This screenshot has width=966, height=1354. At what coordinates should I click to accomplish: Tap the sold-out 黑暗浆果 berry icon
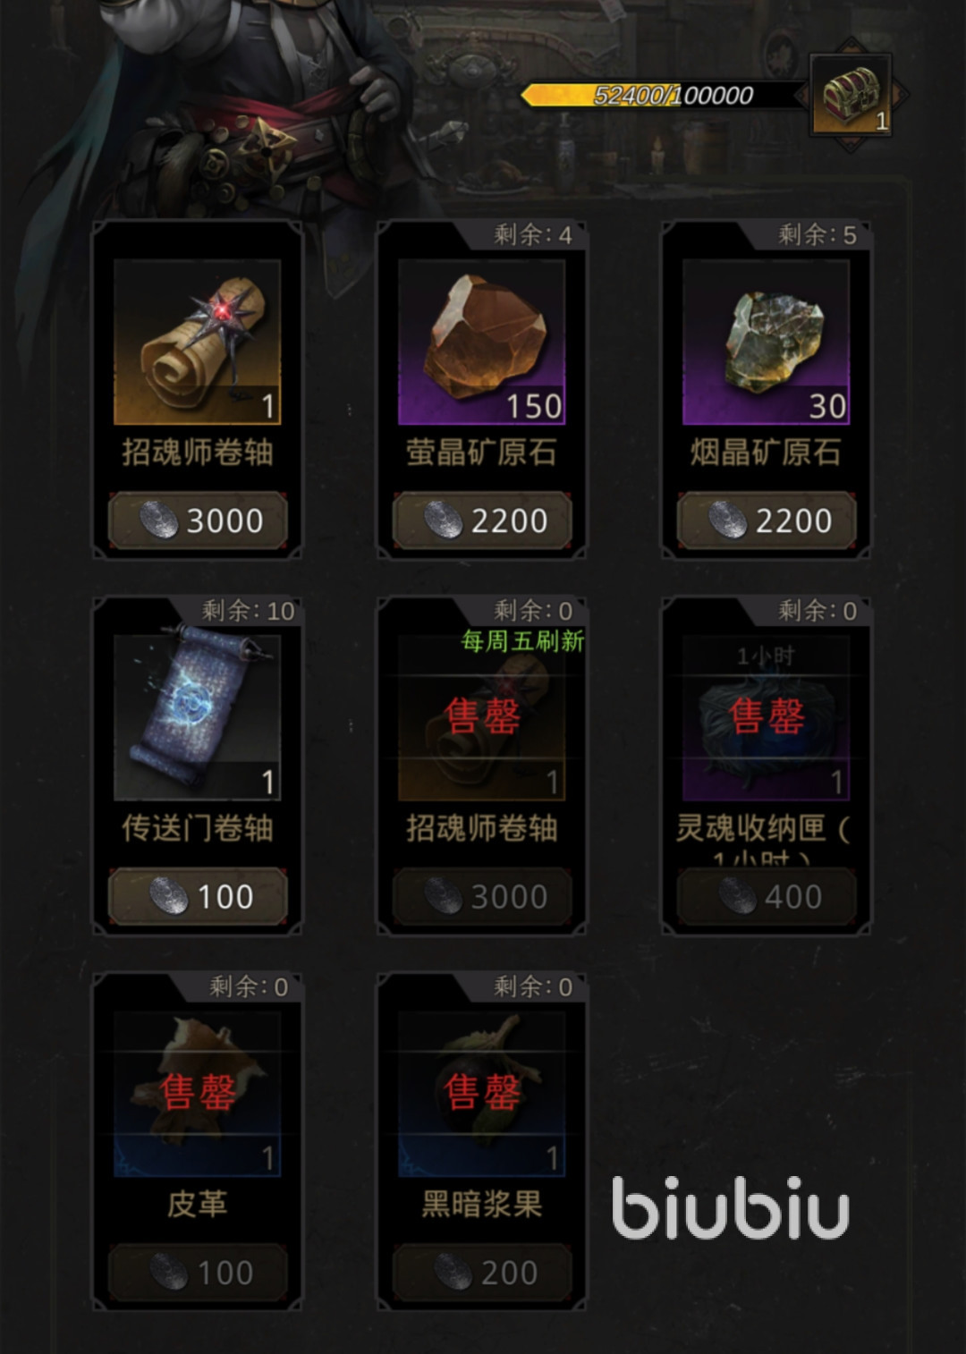[x=481, y=1093]
